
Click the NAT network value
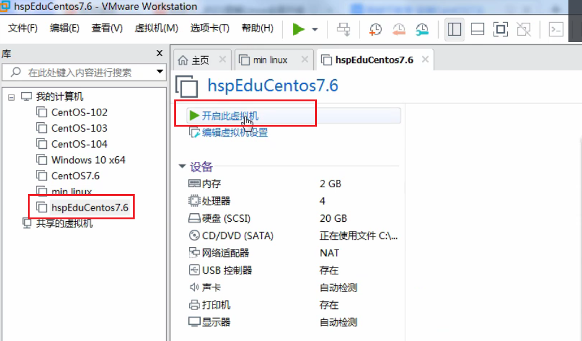(x=329, y=253)
